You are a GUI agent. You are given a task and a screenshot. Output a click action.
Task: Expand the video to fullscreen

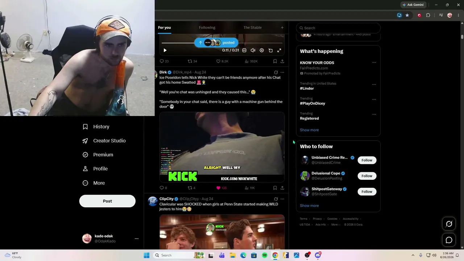279,50
